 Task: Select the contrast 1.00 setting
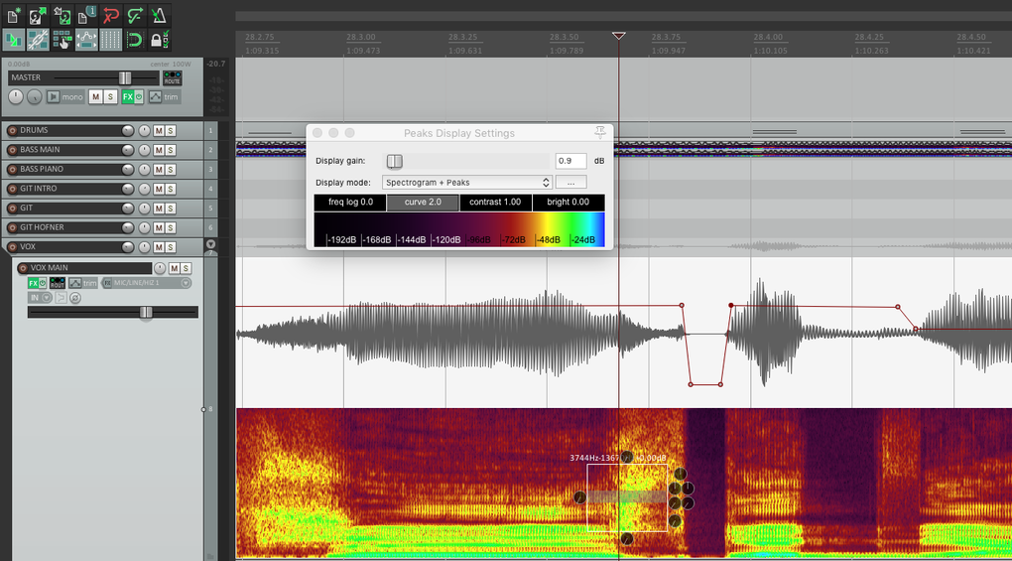pos(495,203)
